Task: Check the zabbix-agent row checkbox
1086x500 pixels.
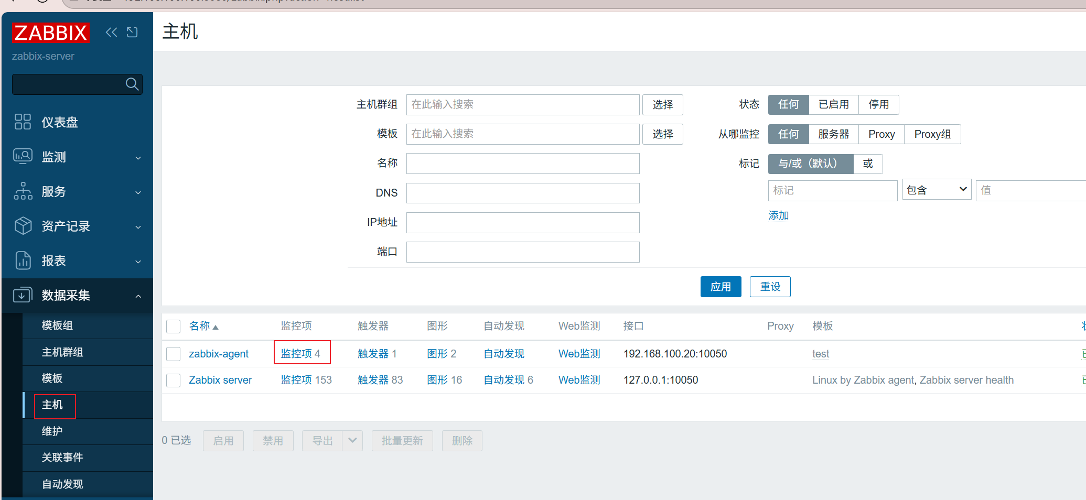Action: pyautogui.click(x=173, y=354)
